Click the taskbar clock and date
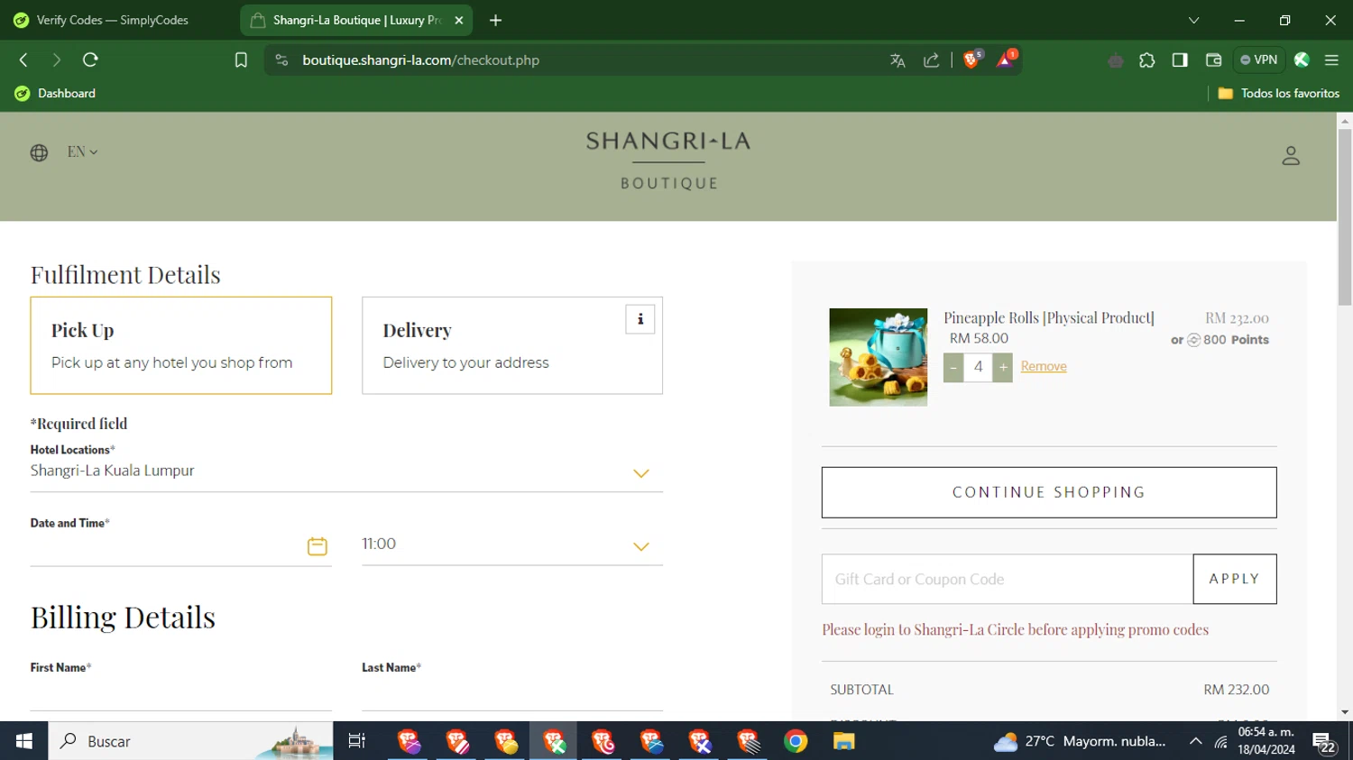 [x=1266, y=741]
